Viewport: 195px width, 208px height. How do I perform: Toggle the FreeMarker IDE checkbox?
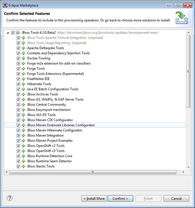pyautogui.click(x=18, y=79)
